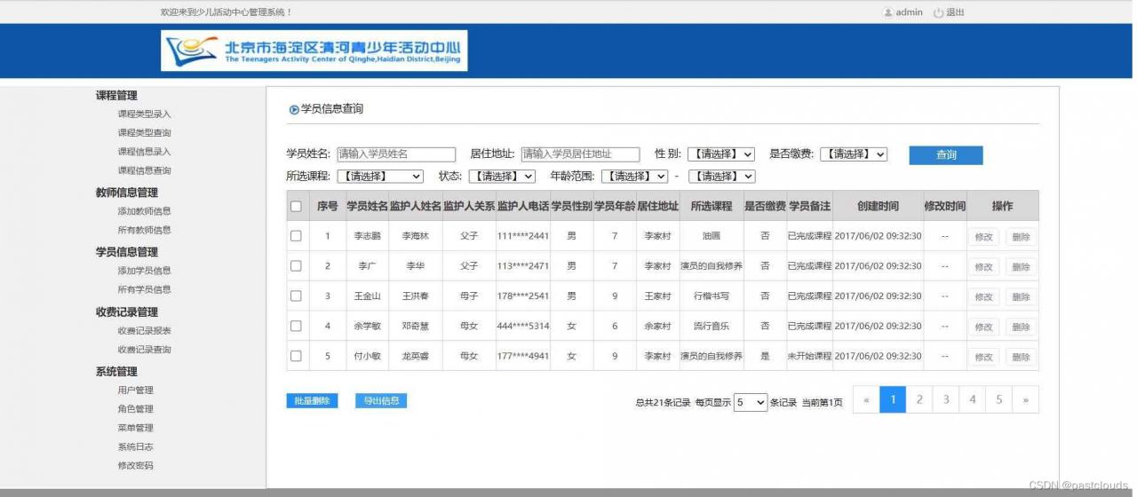Viewport: 1137px width, 497px height.
Task: Check the row for 余学敏
Action: pyautogui.click(x=296, y=326)
